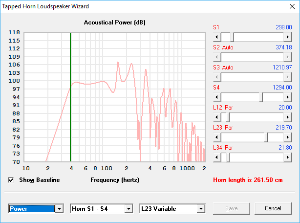300x223 pixels.
Task: Click the right arrow of the S4 slider
Action: pyautogui.click(x=288, y=97)
